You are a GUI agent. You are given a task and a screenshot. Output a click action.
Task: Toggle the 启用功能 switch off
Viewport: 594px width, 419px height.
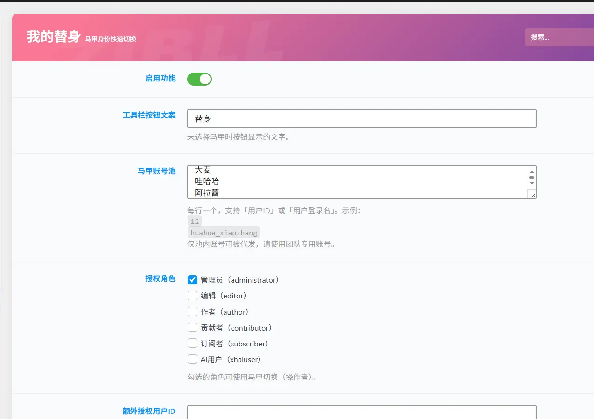click(x=199, y=79)
